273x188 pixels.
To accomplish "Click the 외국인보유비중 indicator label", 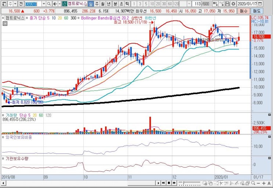I will pyautogui.click(x=19, y=137).
